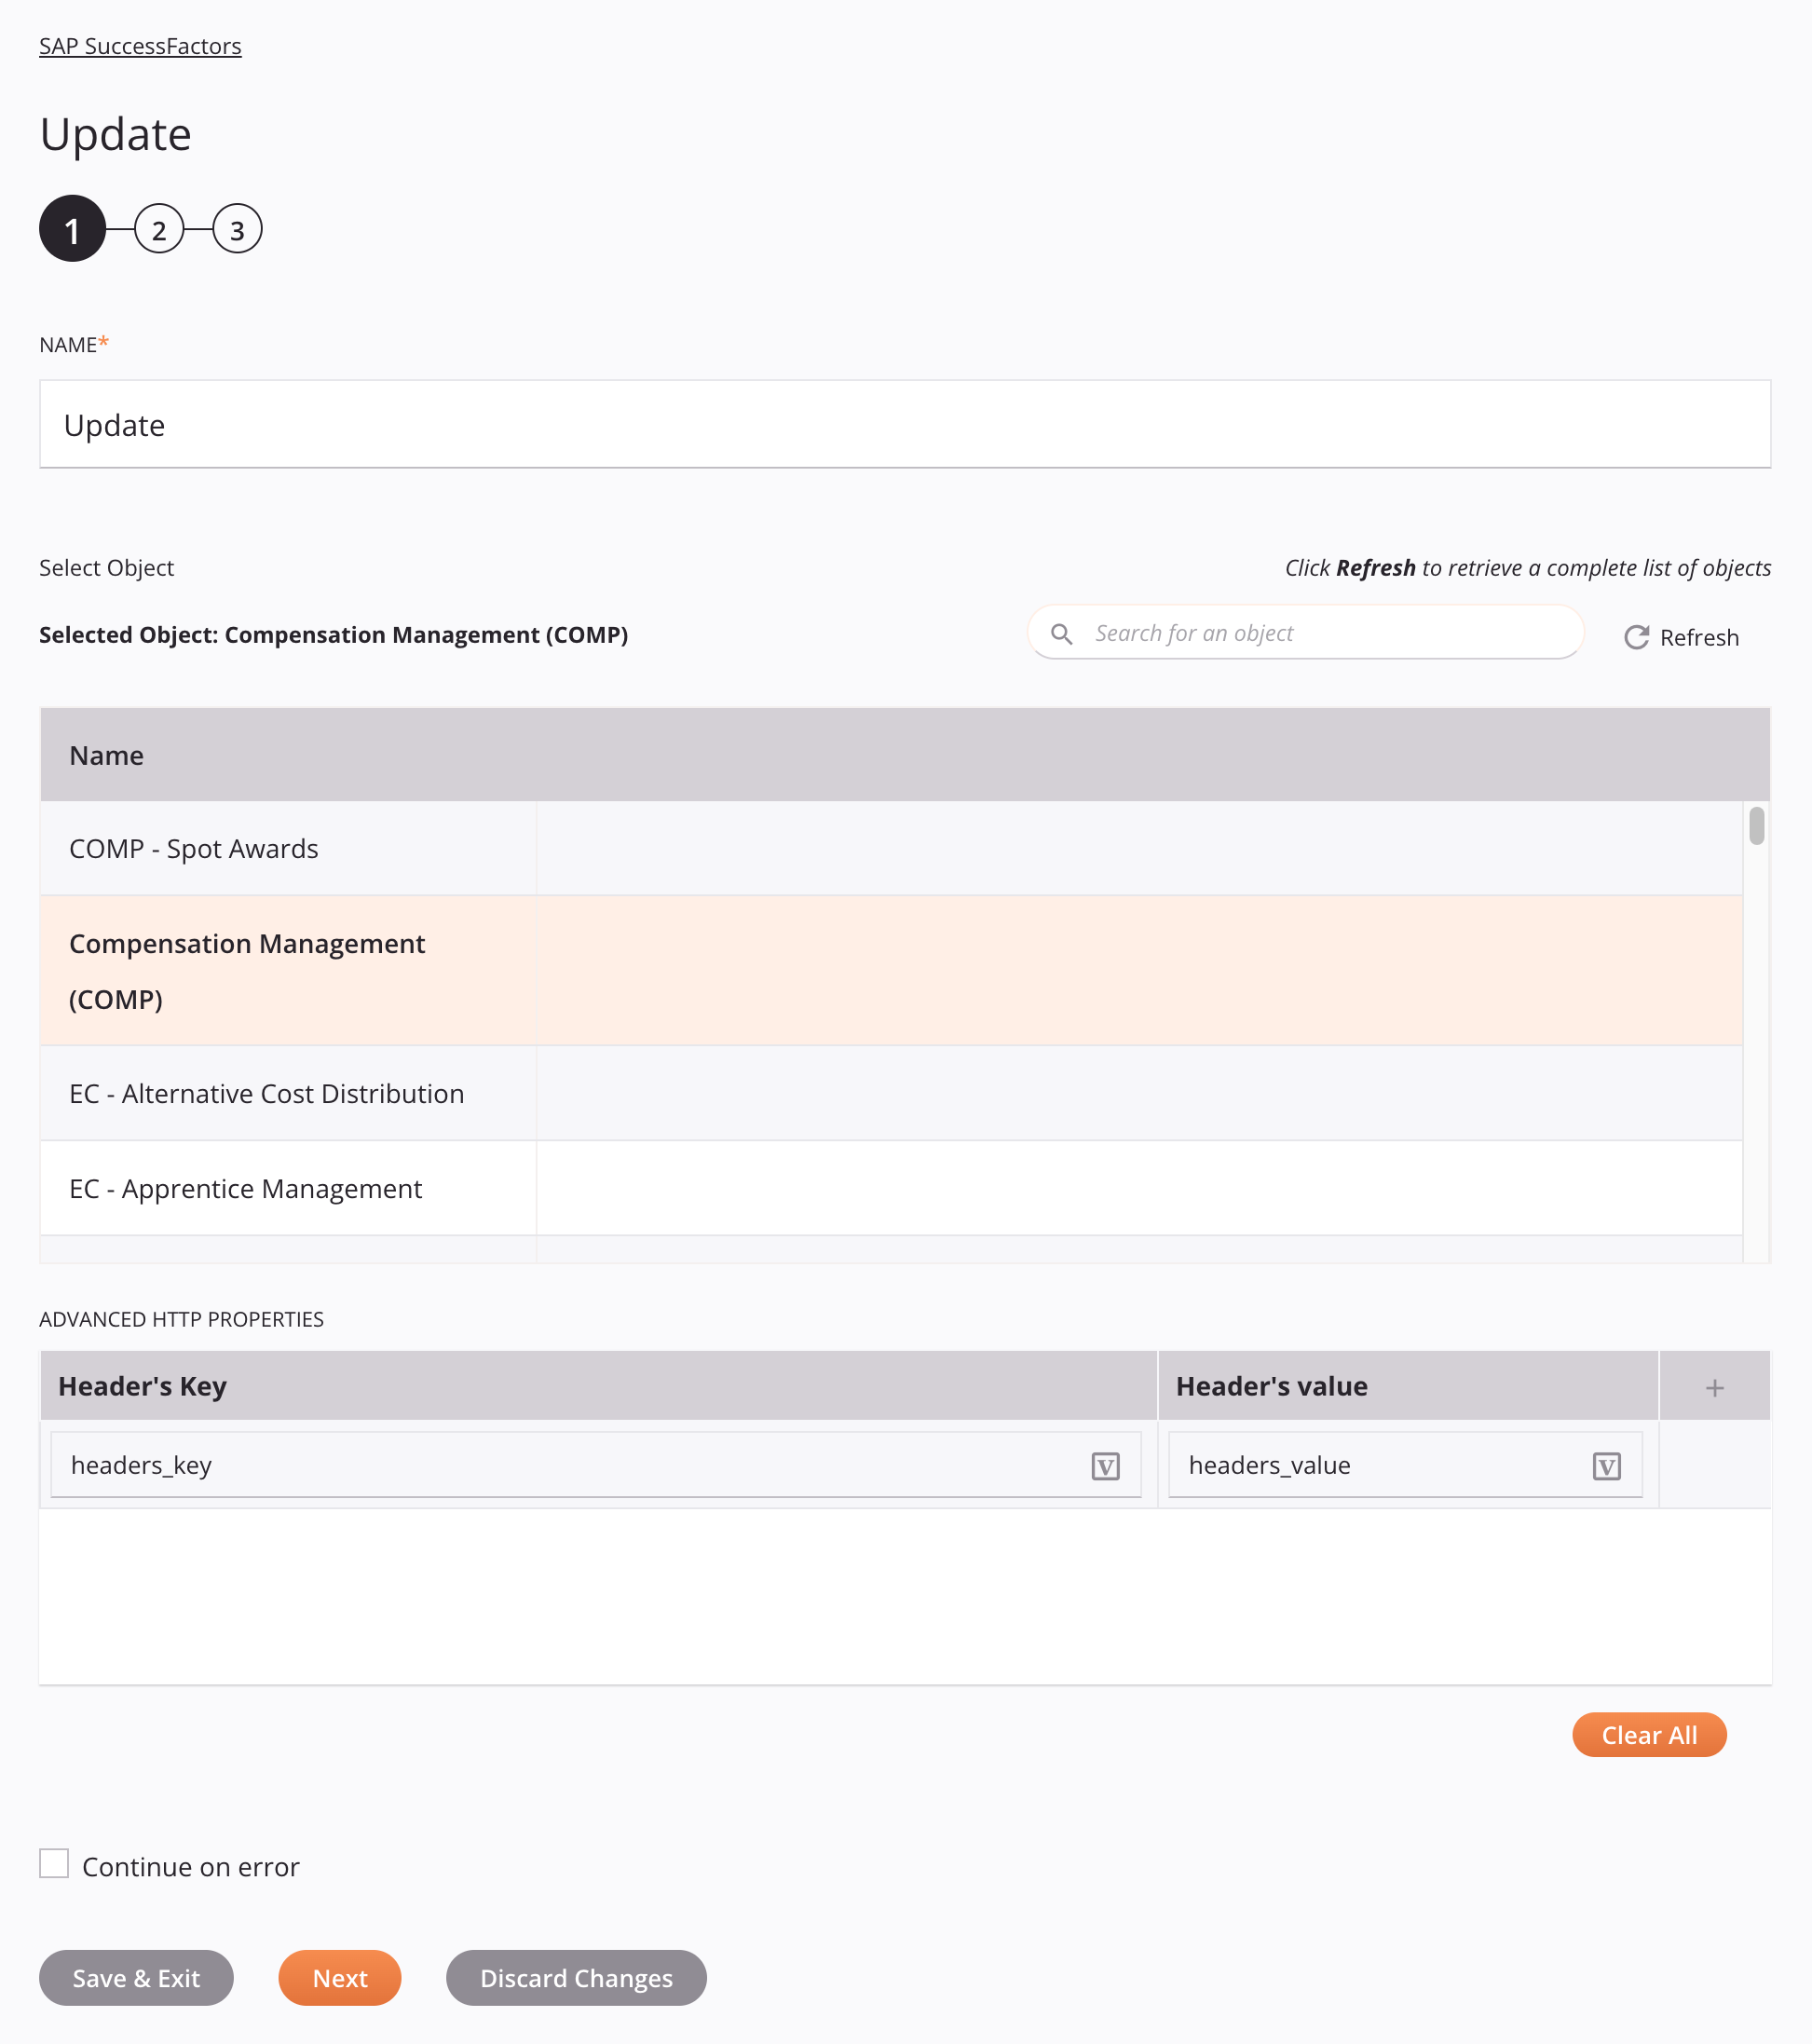1812x2044 pixels.
Task: Click the Name input field
Action: (906, 425)
